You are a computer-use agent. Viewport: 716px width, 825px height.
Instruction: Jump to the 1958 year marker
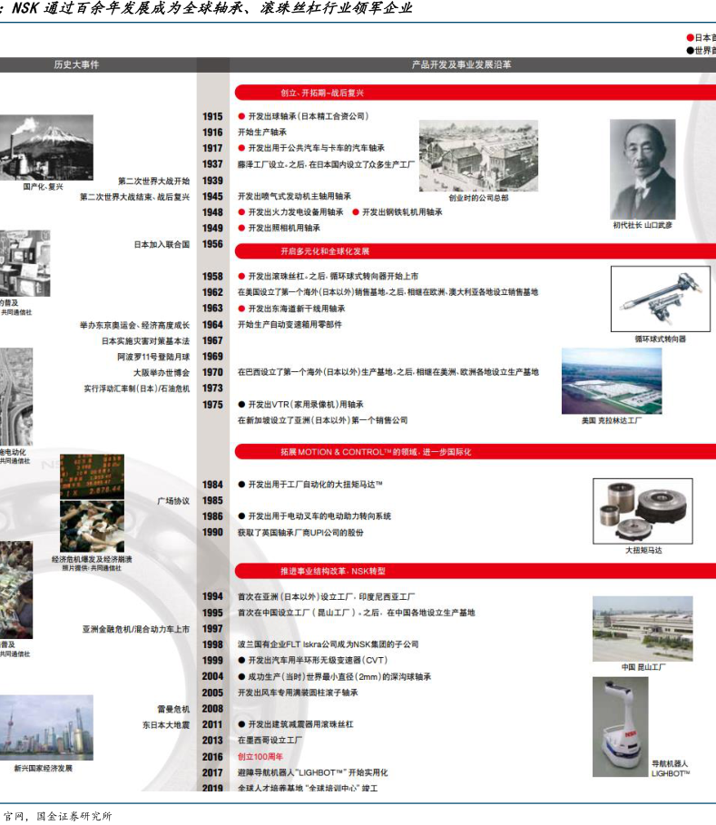tap(212, 277)
